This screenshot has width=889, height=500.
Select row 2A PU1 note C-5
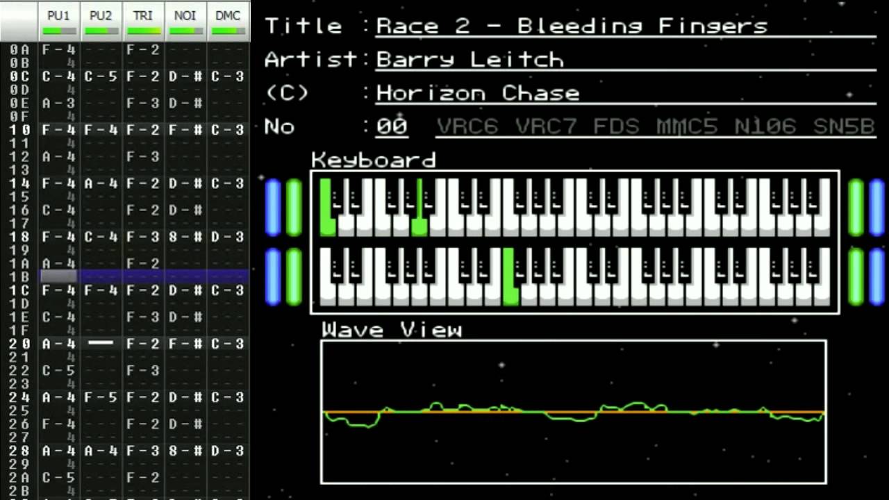point(58,478)
